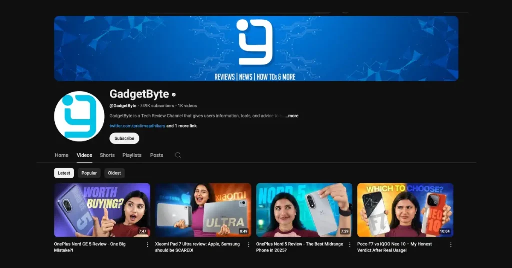Screen dimensions: 512x268
Task: Select the Popular sort filter chip
Action: pyautogui.click(x=89, y=173)
